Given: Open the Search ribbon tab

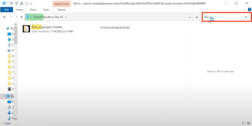Looking at the screenshot, I should click(x=61, y=10).
